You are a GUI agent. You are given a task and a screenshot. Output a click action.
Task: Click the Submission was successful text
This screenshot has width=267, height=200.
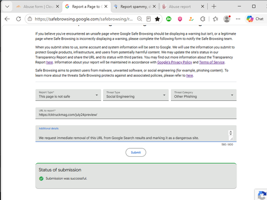[x=66, y=178]
